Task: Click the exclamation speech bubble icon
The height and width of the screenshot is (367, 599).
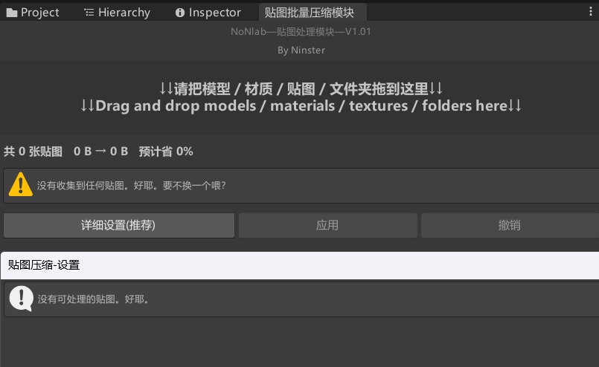Action: pos(22,299)
